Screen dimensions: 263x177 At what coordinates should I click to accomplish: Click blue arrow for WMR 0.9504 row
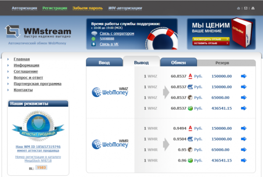(244, 139)
